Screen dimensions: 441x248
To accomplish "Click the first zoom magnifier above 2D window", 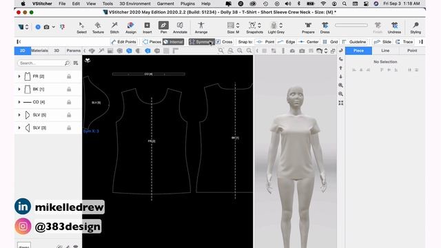I will tap(221, 50).
